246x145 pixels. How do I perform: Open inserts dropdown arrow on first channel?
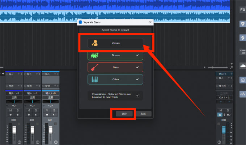[x=18, y=74]
